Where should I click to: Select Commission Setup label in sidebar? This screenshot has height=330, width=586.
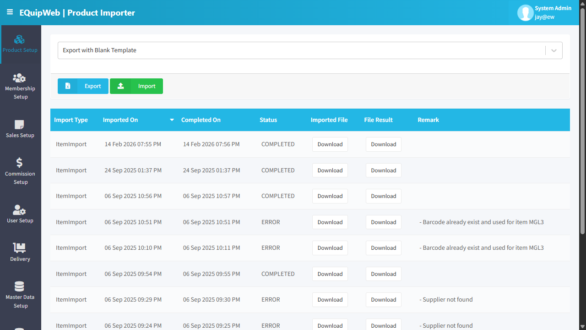coord(20,178)
